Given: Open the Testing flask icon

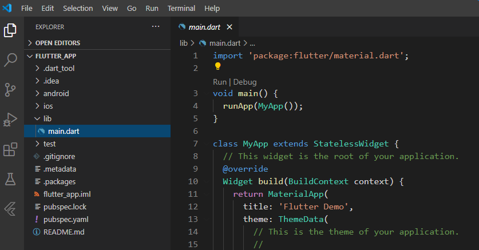Looking at the screenshot, I should pyautogui.click(x=10, y=179).
